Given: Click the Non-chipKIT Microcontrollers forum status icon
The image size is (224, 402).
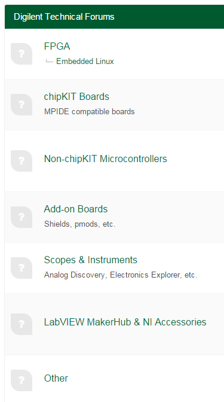Looking at the screenshot, I should tap(22, 161).
